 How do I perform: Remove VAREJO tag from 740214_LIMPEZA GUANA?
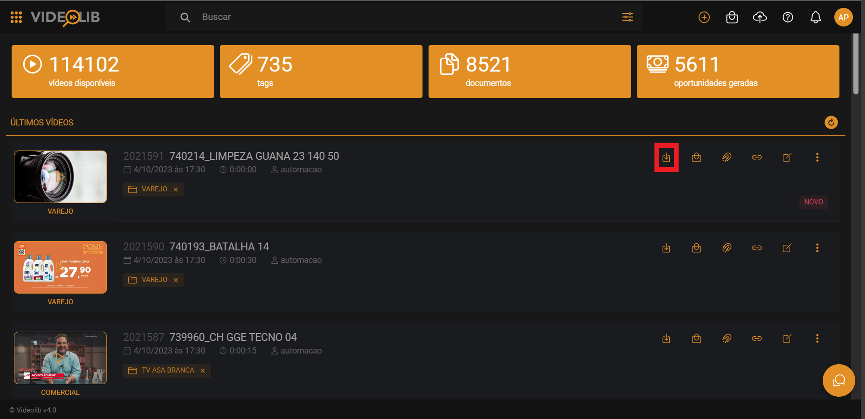tap(176, 190)
